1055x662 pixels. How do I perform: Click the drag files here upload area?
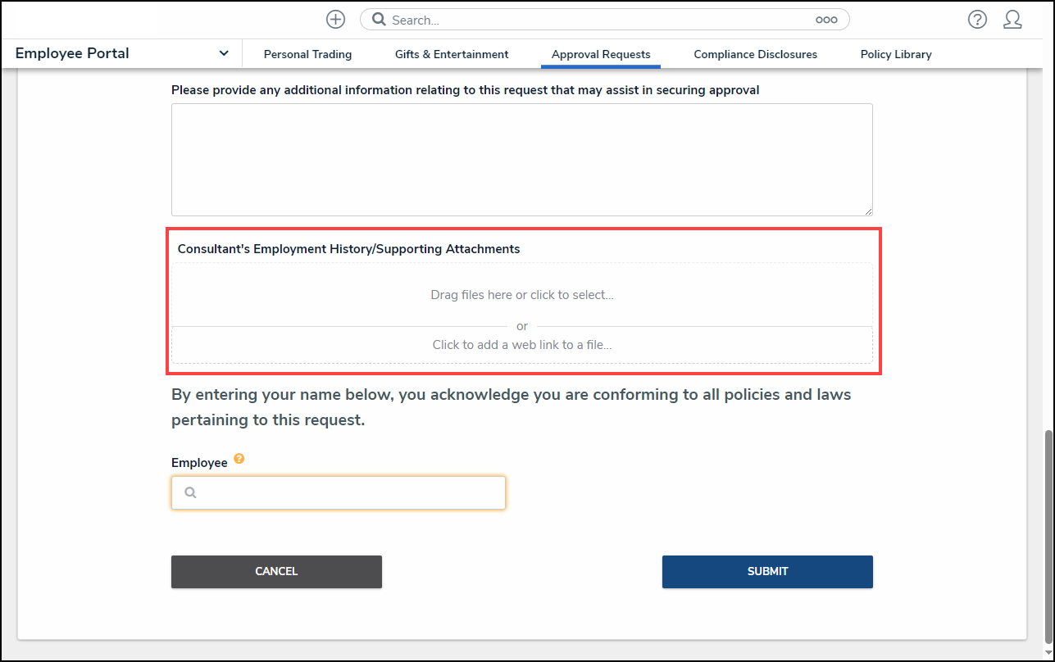click(x=521, y=295)
